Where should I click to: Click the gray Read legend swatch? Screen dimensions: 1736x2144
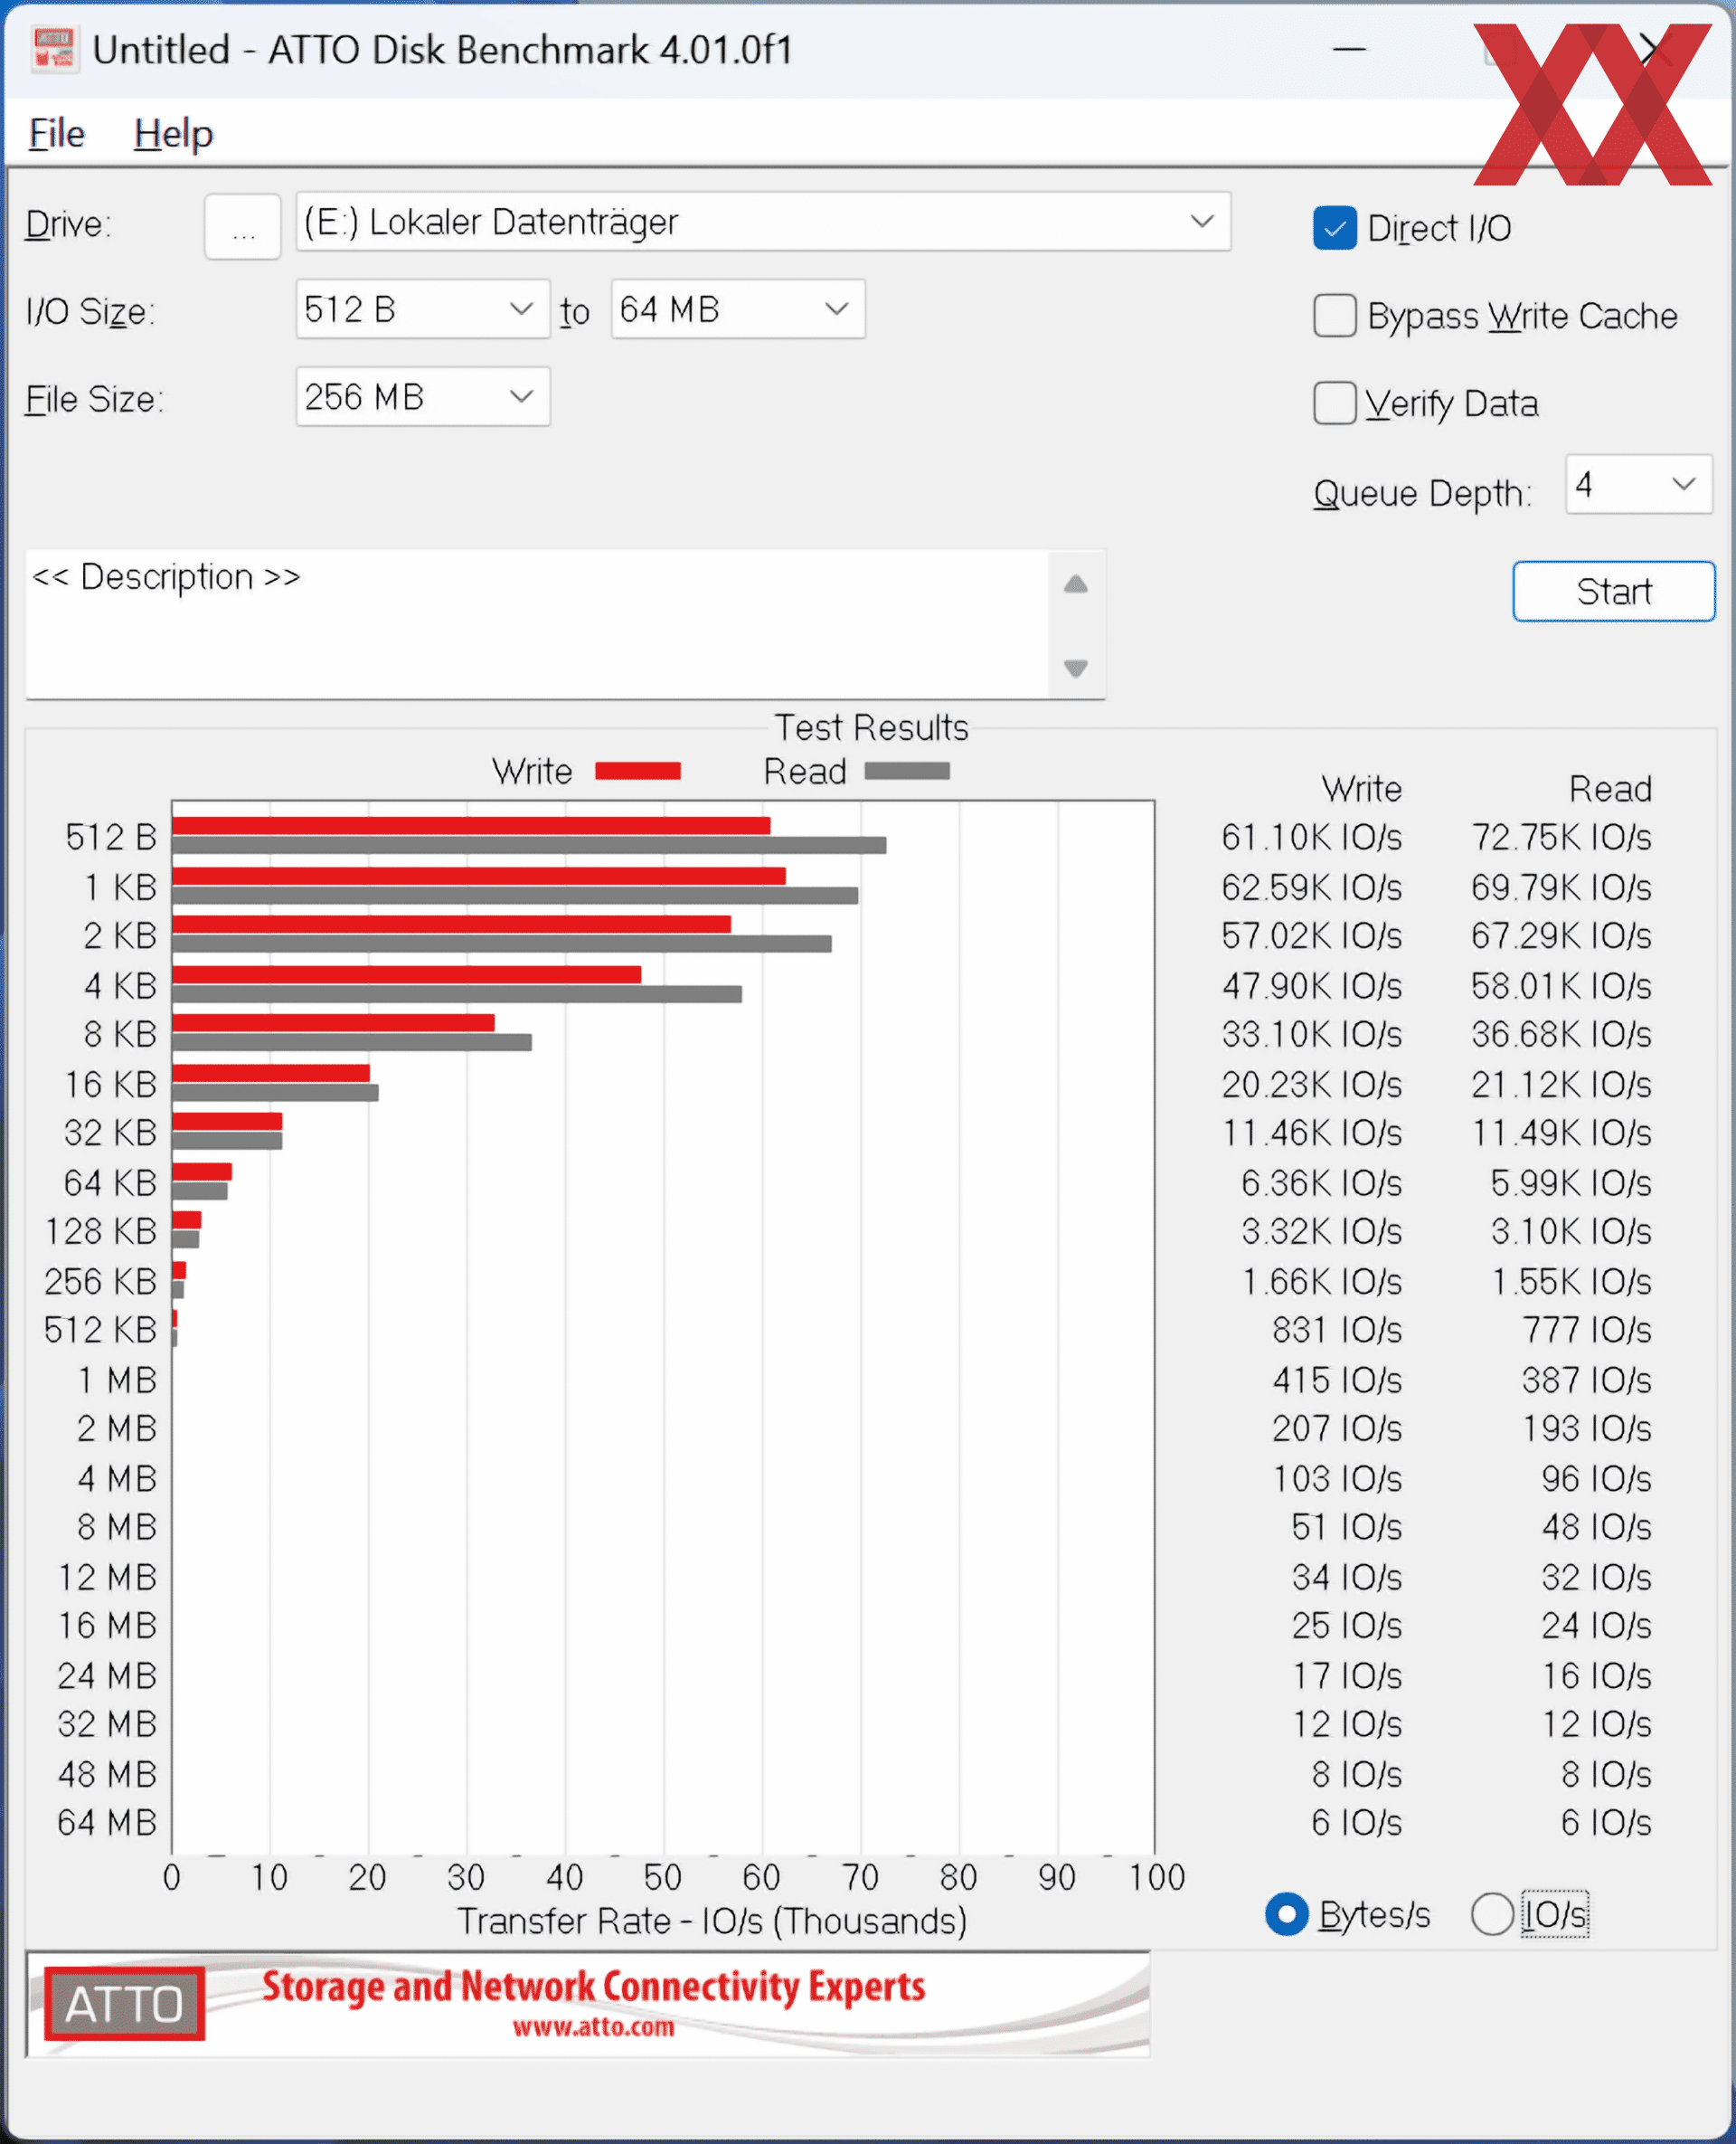[x=906, y=771]
